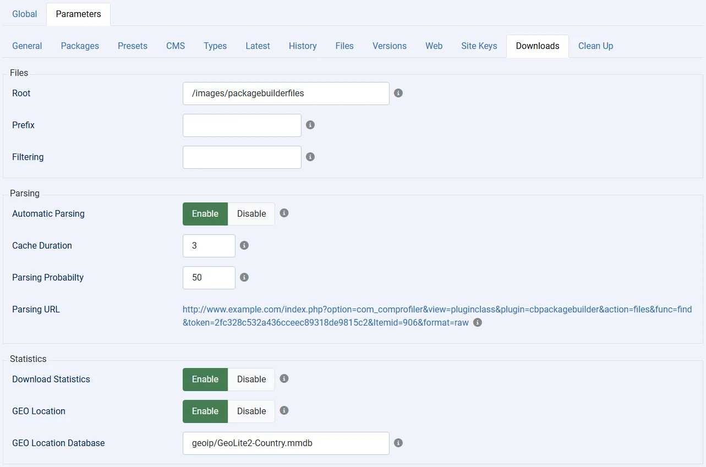Click the GEO Location Database info icon
The width and height of the screenshot is (706, 467).
(398, 443)
